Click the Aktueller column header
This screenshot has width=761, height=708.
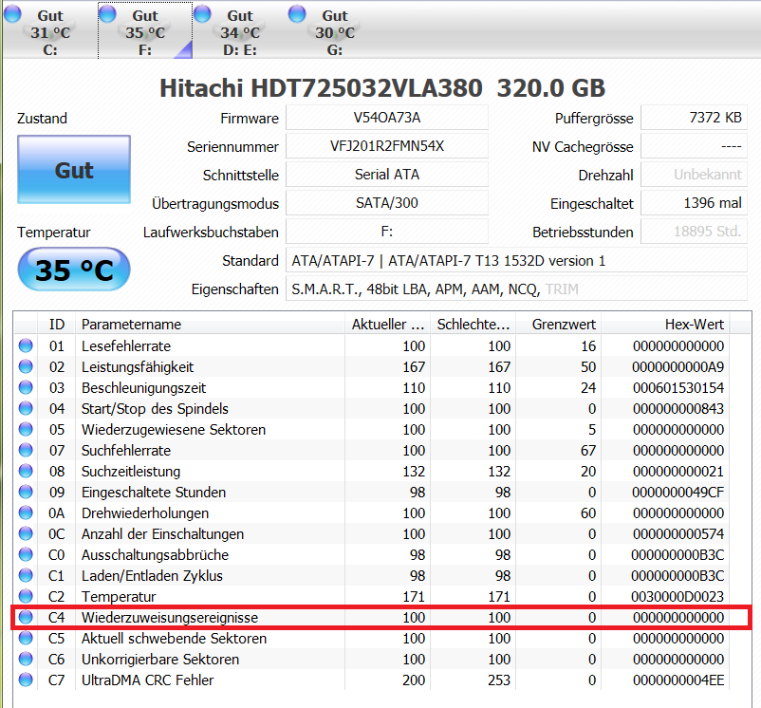point(387,325)
